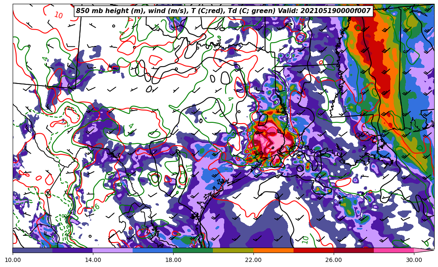Click the green 6 dewpoint contour label
The image size is (438, 267).
point(97,207)
